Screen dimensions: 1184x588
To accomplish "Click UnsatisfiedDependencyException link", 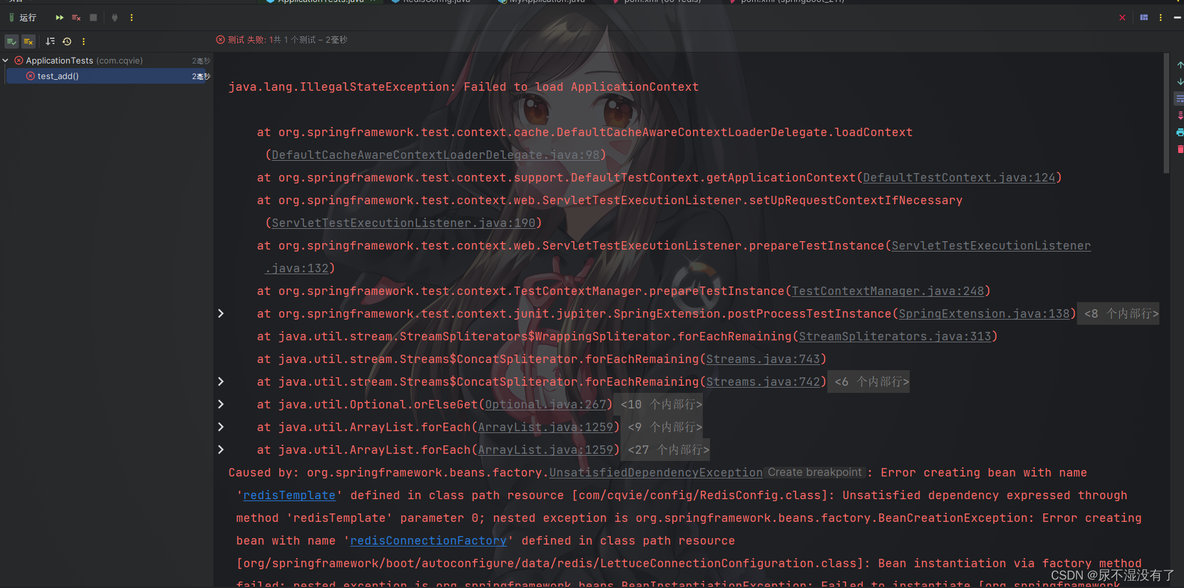I will [656, 473].
